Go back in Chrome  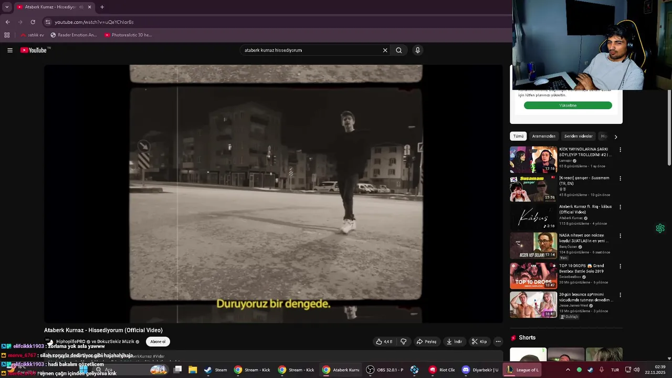[x=7, y=22]
